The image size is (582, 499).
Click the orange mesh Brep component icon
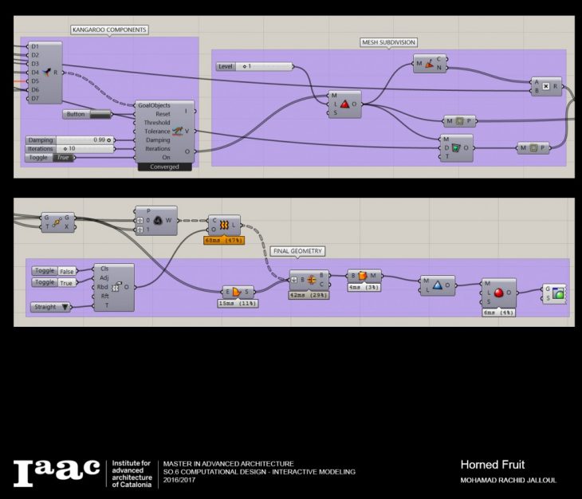362,276
